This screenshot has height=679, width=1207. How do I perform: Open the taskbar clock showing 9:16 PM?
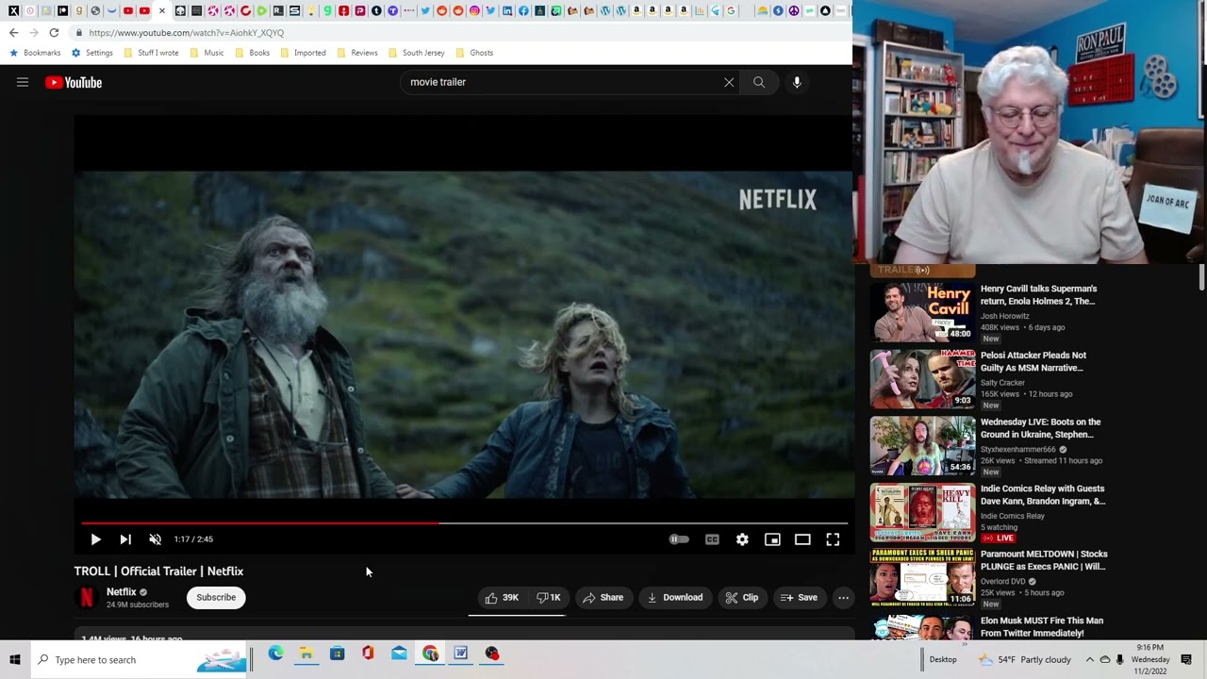click(1150, 659)
